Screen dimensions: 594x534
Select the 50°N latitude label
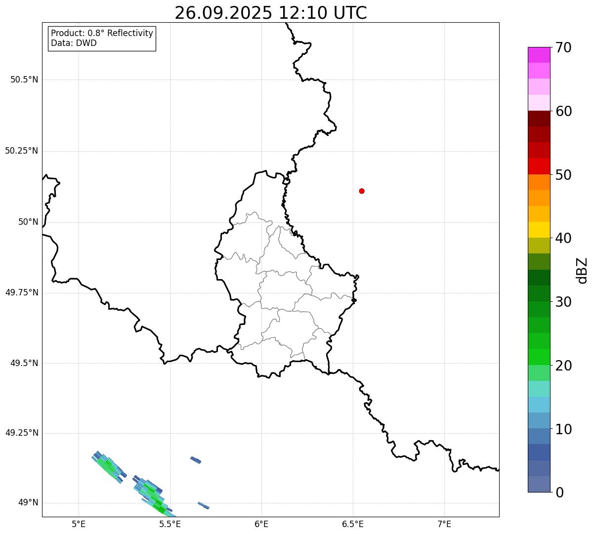coord(28,222)
